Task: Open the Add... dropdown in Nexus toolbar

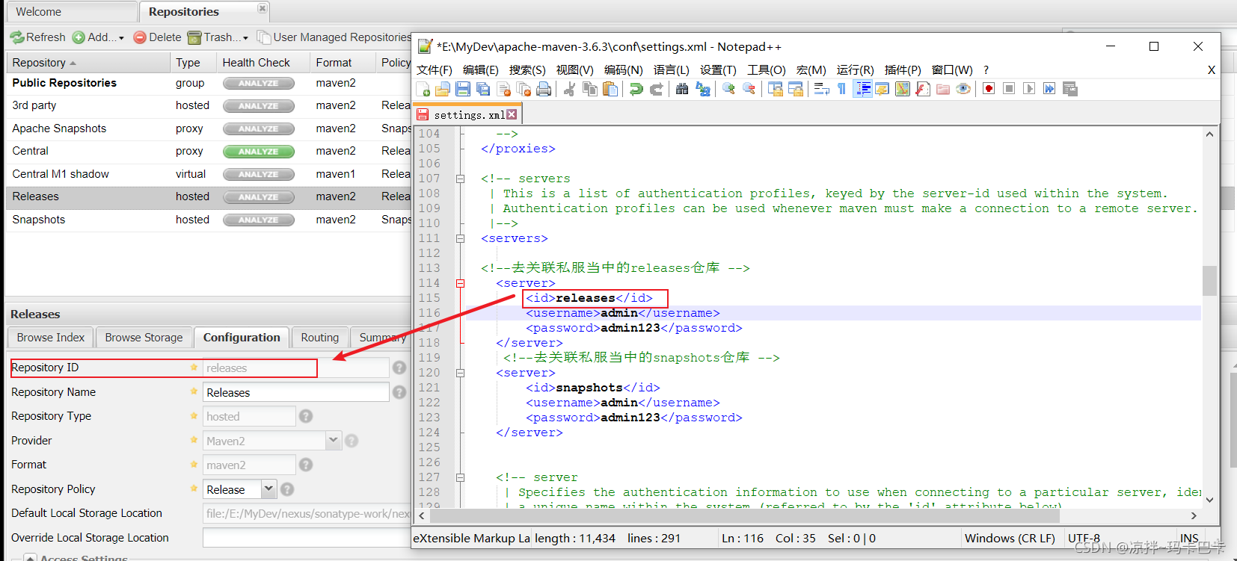Action: pos(98,37)
